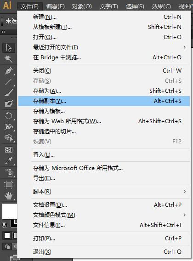Select the Hand tool
The width and height of the screenshot is (193, 261).
coord(8,196)
